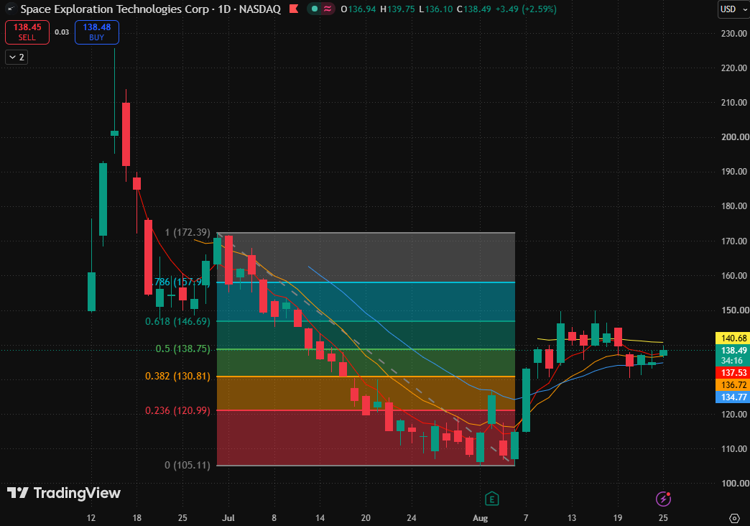This screenshot has height=526, width=750.
Task: Click the 170.00 price scale value
Action: 734,241
